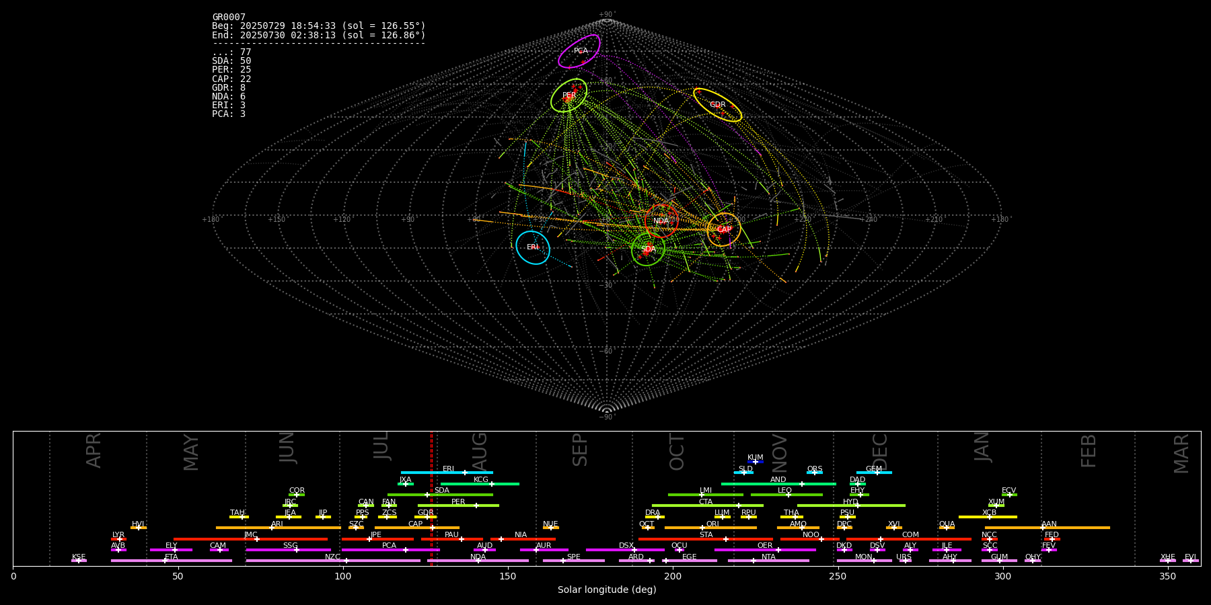Click the COM shower bar in timeline

point(909,538)
